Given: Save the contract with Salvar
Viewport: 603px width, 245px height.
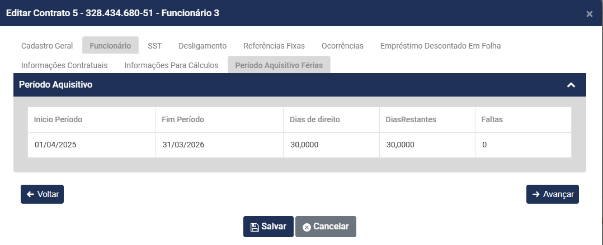Looking at the screenshot, I should tap(268, 227).
